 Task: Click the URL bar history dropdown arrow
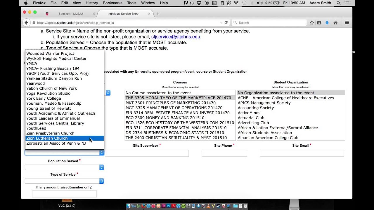(x=221, y=22)
